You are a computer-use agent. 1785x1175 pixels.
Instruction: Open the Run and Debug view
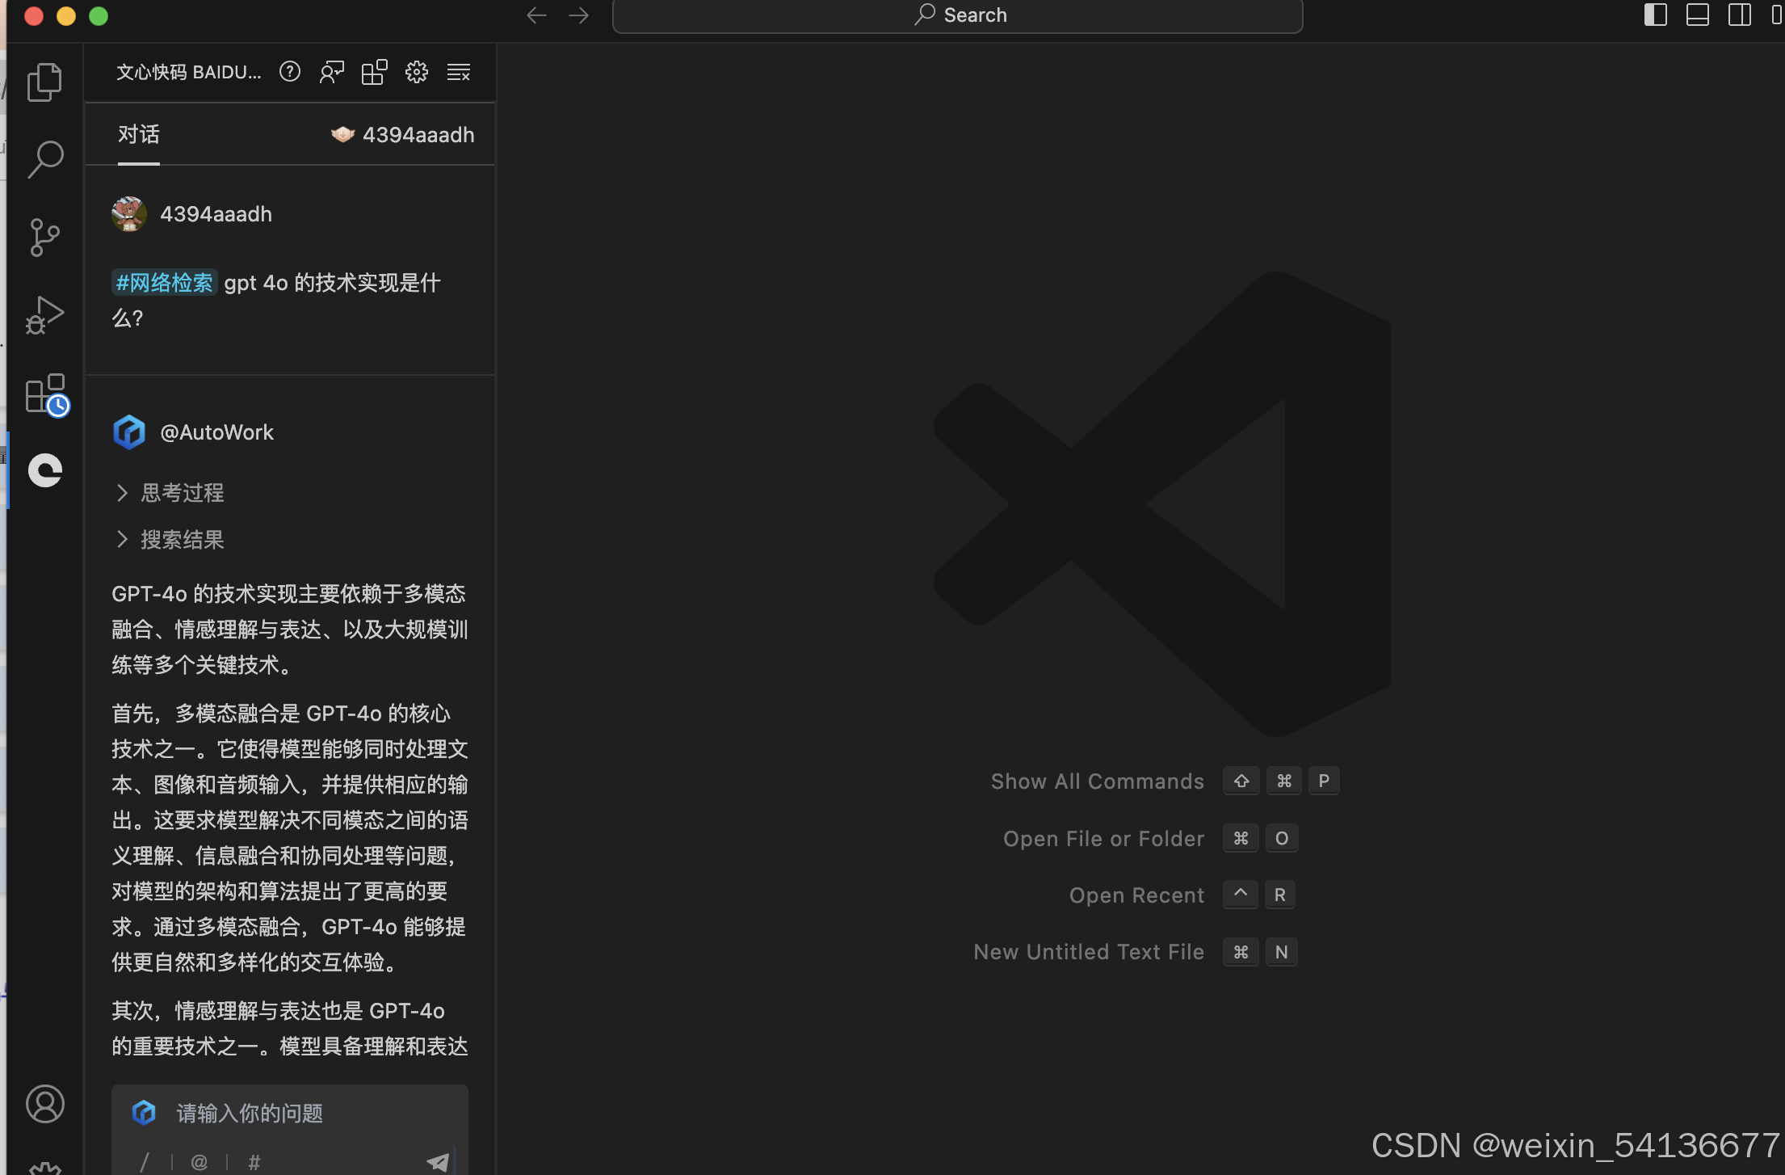(x=45, y=314)
